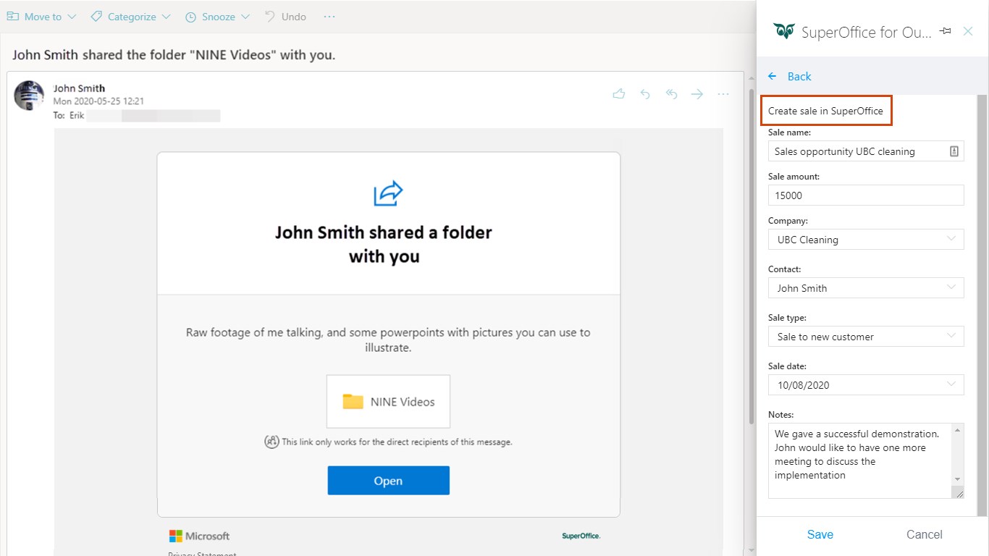The image size is (989, 556).
Task: Click John Smith's sender avatar
Action: coord(30,95)
